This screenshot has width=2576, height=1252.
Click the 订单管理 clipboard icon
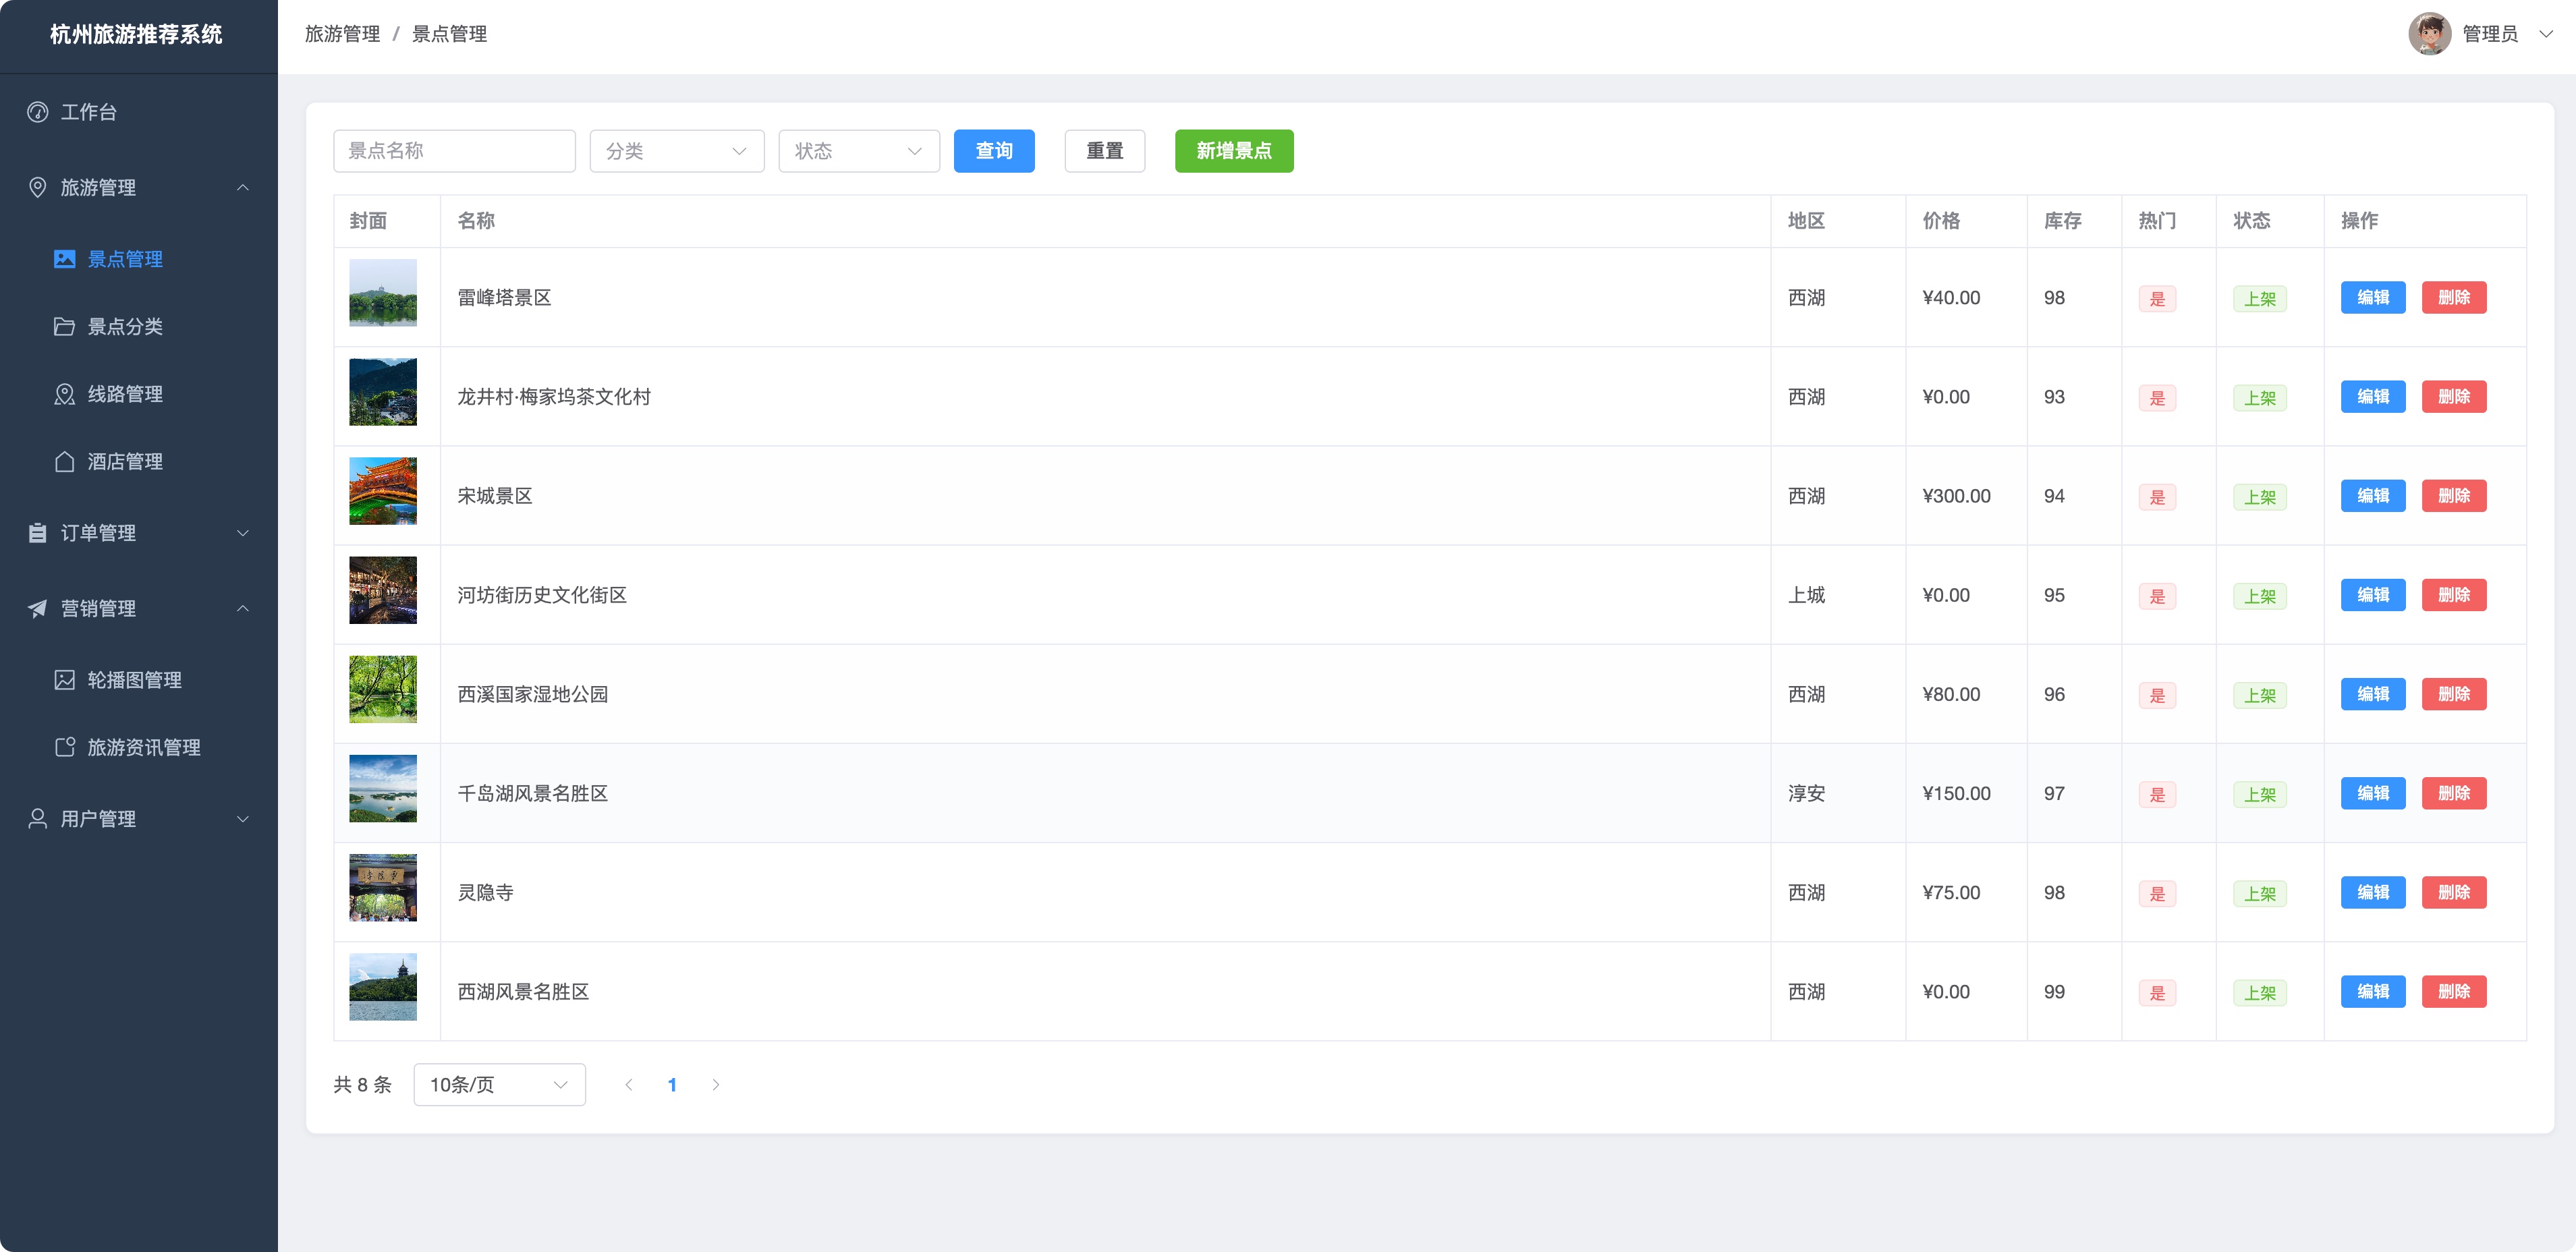38,533
